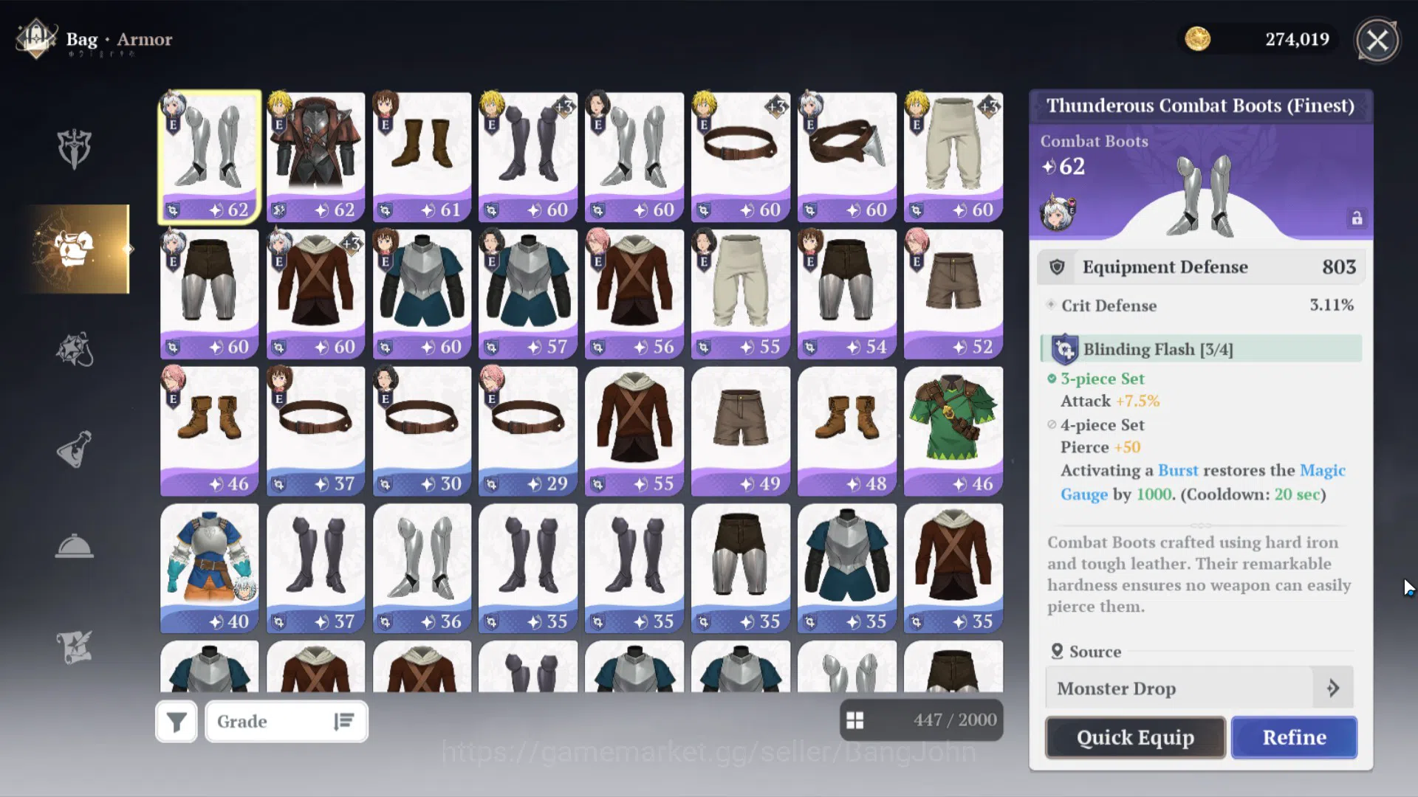1418x797 pixels.
Task: Select the brown boots level 61
Action: (422, 157)
